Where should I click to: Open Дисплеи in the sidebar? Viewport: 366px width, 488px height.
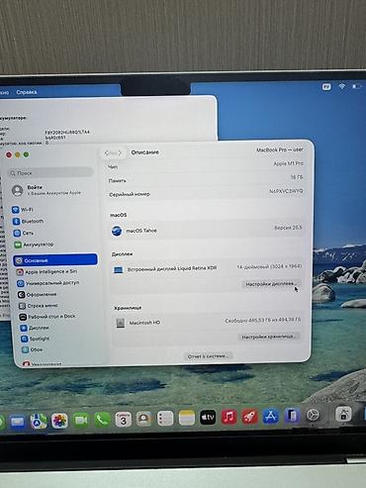click(35, 328)
